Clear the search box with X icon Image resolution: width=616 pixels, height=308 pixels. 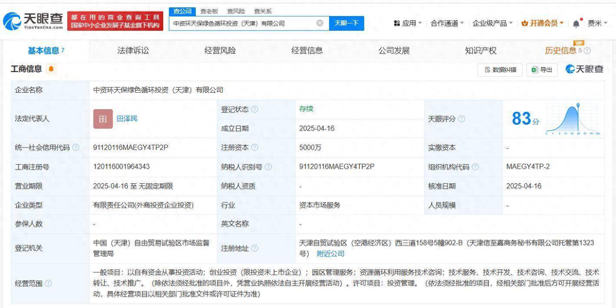pyautogui.click(x=320, y=23)
